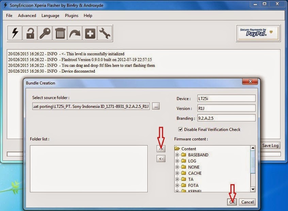Viewport: 288px width, 211px height.
Task: Select the Content root folder
Action: point(189,149)
